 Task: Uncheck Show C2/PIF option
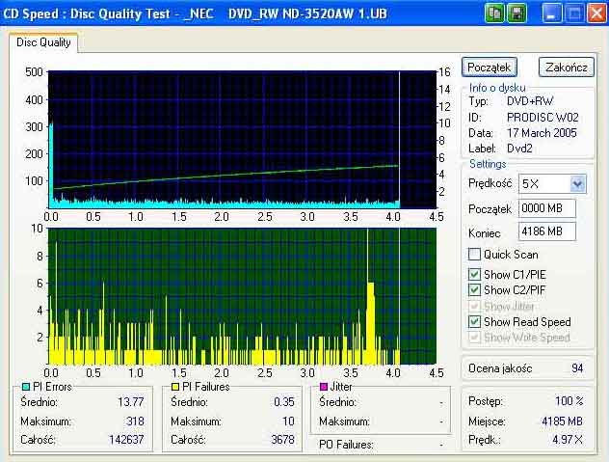[x=474, y=289]
